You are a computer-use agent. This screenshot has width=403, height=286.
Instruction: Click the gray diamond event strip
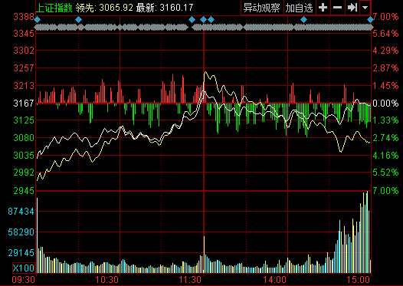204,28
